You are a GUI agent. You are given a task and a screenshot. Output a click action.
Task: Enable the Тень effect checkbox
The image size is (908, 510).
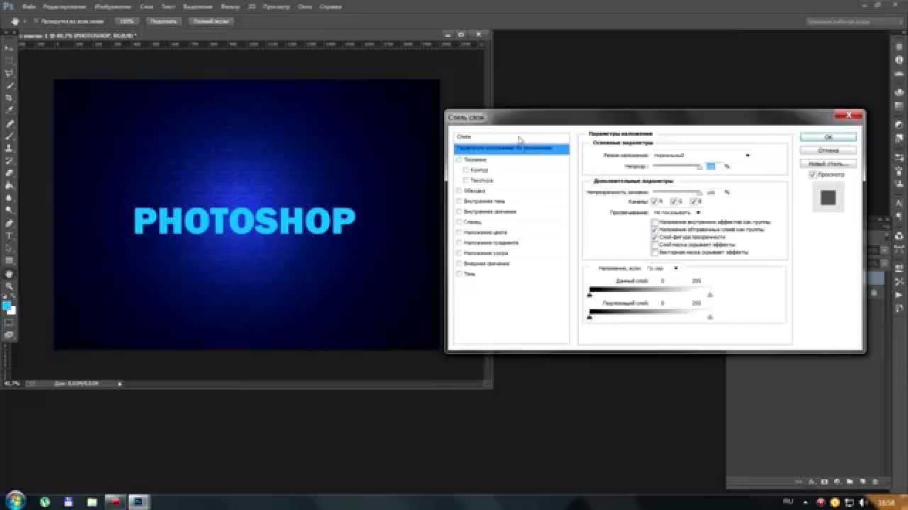tap(460, 273)
